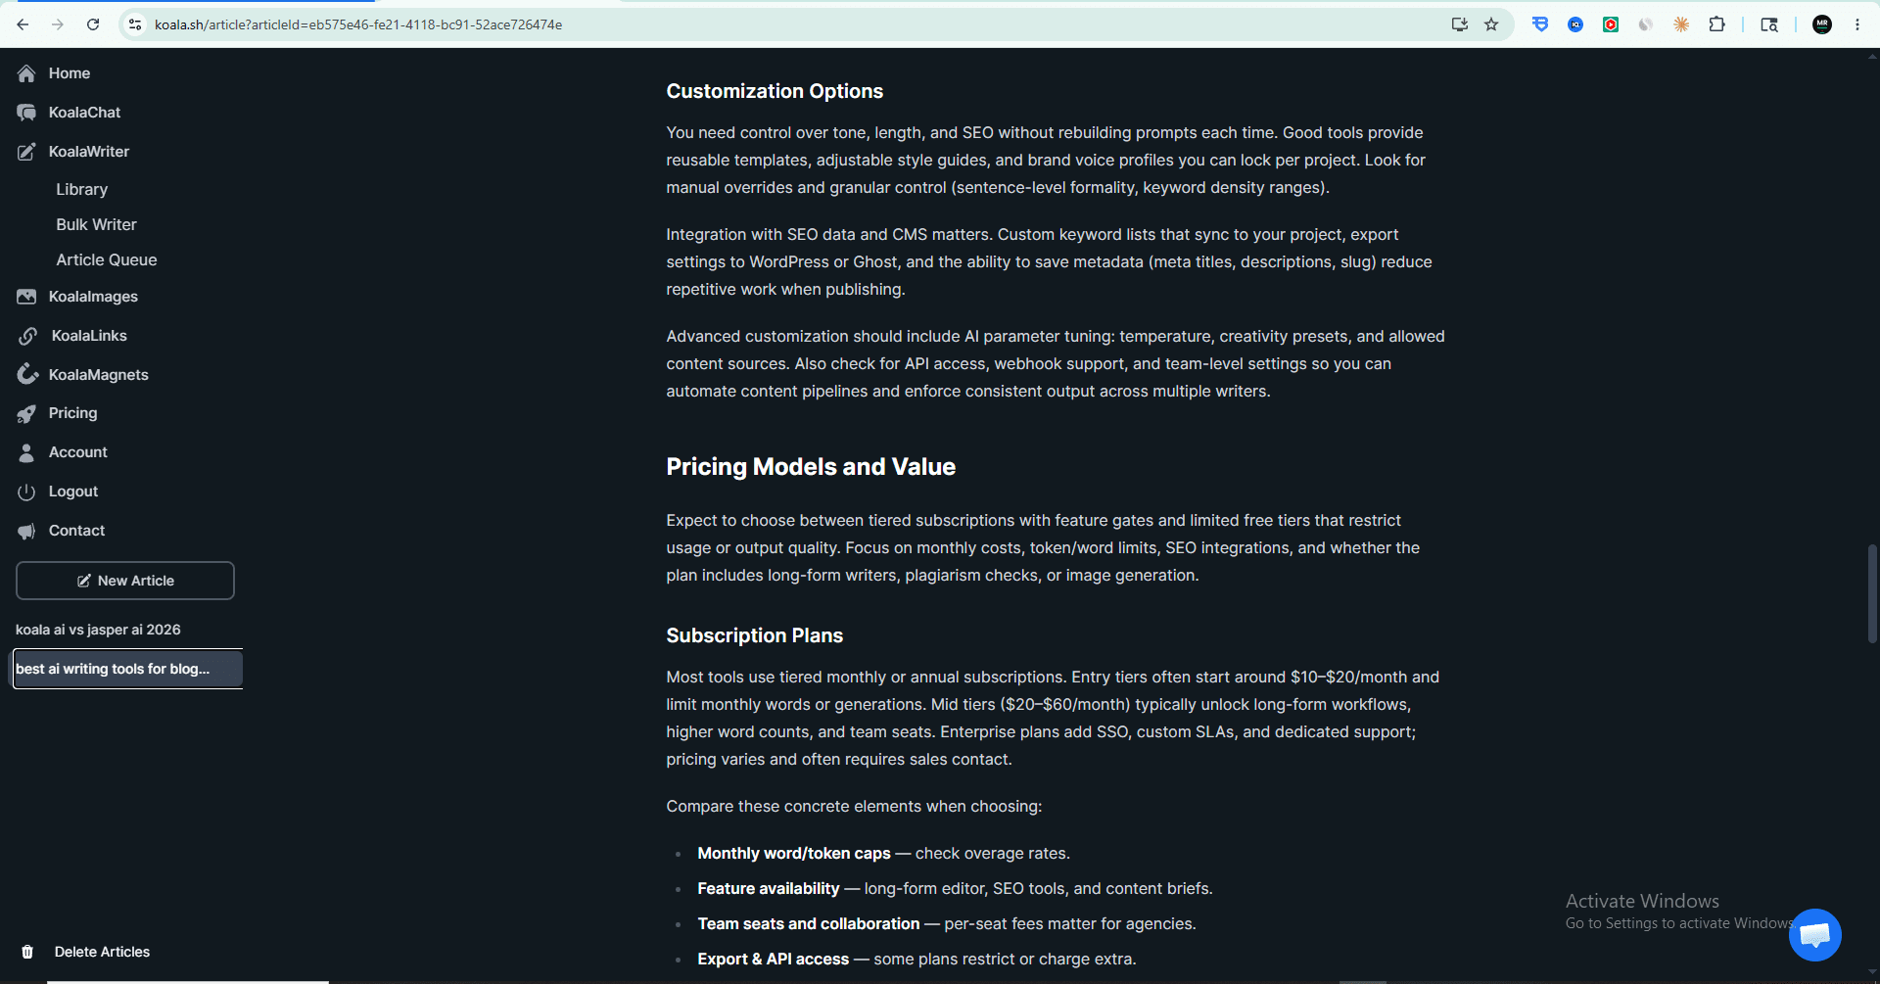Screen dimensions: 1880x984
Task: Open the KoalaImages picture icon
Action: pyautogui.click(x=26, y=297)
